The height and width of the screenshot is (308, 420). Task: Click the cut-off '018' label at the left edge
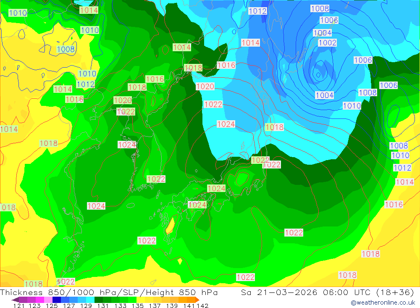(x=8, y=207)
